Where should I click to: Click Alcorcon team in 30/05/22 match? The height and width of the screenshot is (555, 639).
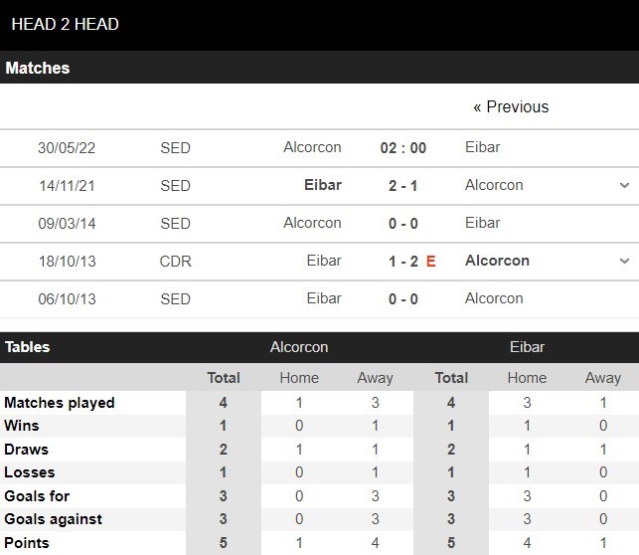coord(312,147)
